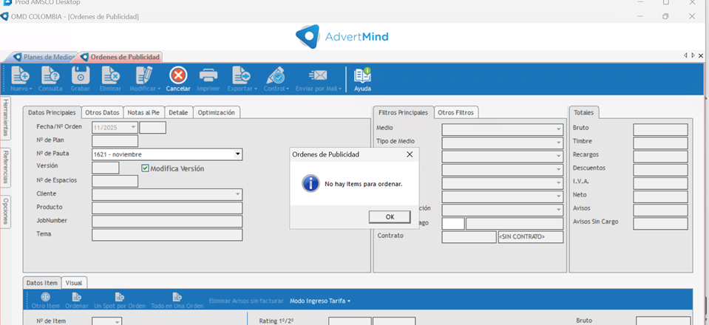Click the Grabar save icon
Screen dimensions: 709x325
[x=81, y=75]
